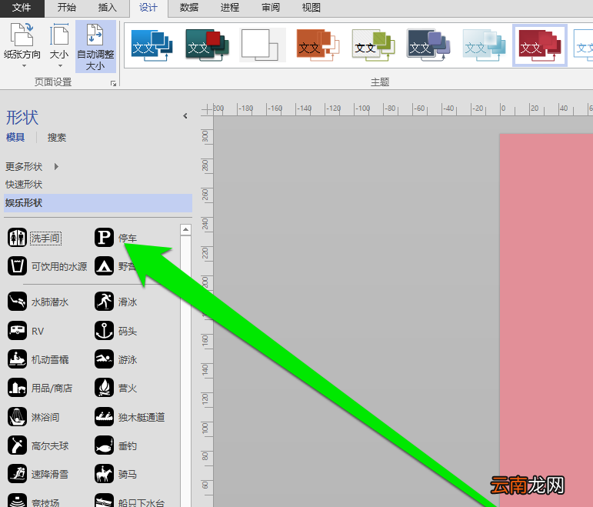Open the page 大小 dropdown
Screen dimensions: 593x507
(x=59, y=45)
